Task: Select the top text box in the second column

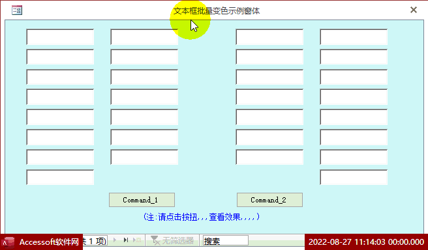Action: pos(144,36)
